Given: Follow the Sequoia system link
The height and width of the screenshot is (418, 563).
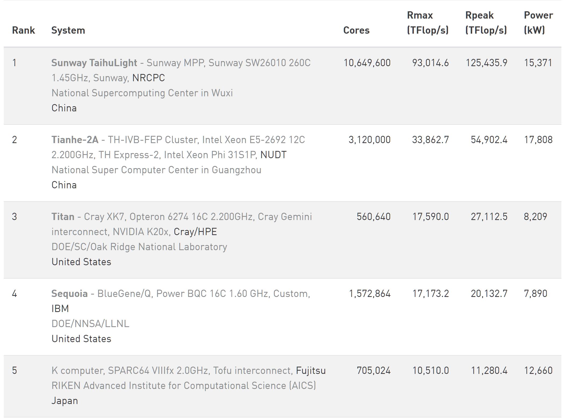Looking at the screenshot, I should pyautogui.click(x=69, y=294).
